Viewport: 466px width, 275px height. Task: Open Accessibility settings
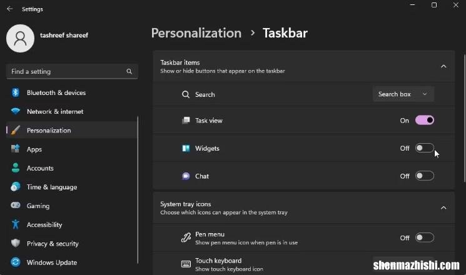click(72, 224)
